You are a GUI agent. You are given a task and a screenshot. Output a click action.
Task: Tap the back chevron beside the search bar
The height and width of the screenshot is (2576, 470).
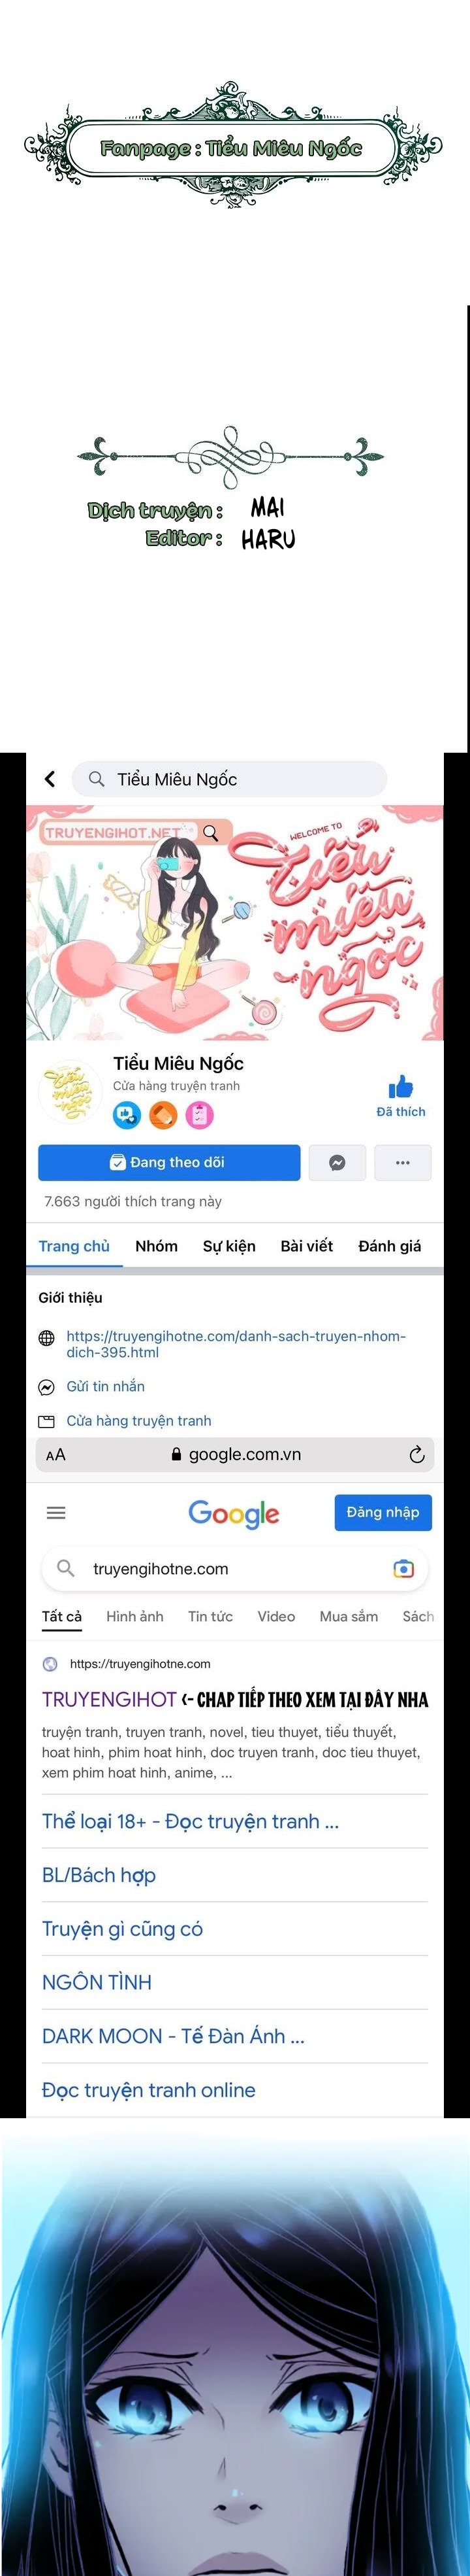point(50,779)
